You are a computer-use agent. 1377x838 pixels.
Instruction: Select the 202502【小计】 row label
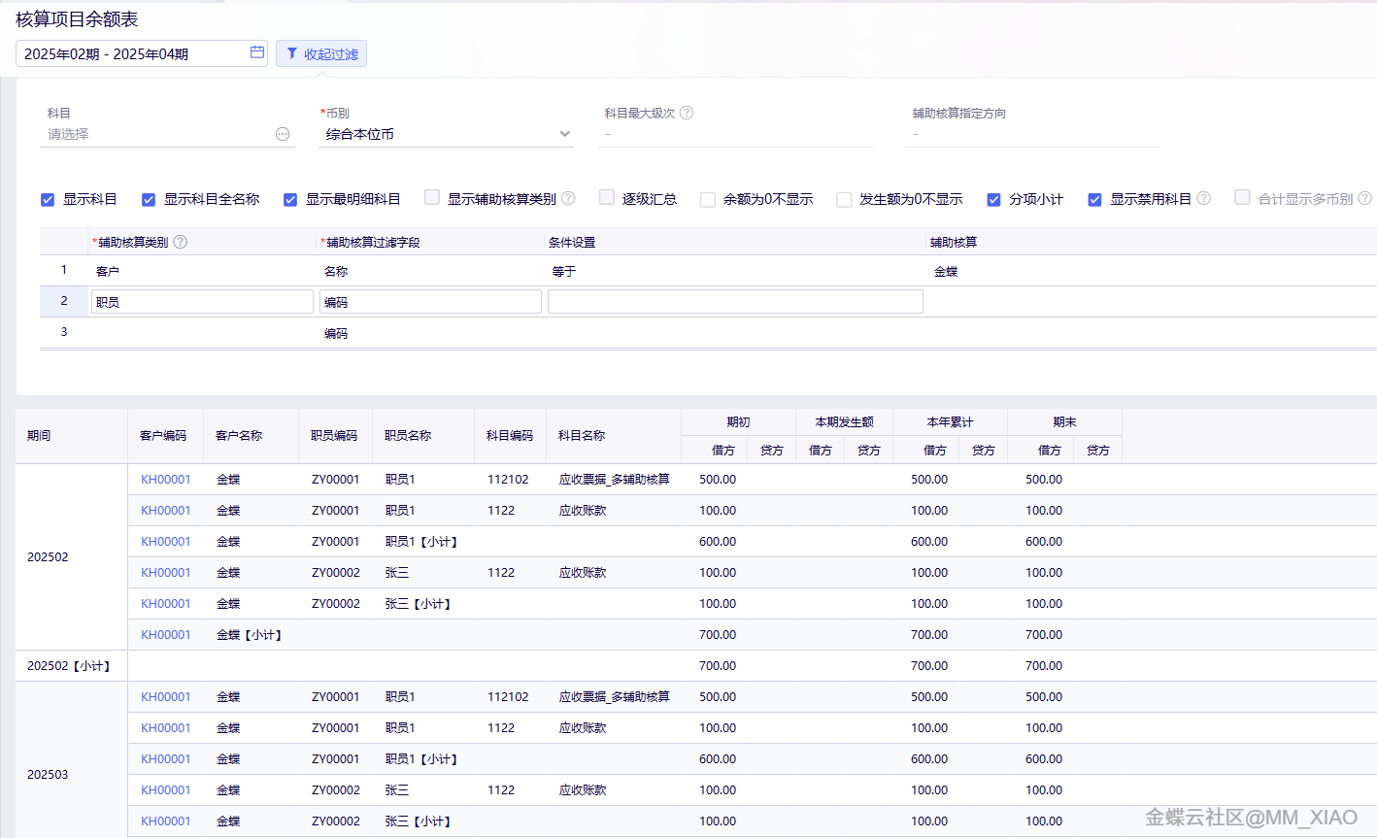(x=70, y=665)
